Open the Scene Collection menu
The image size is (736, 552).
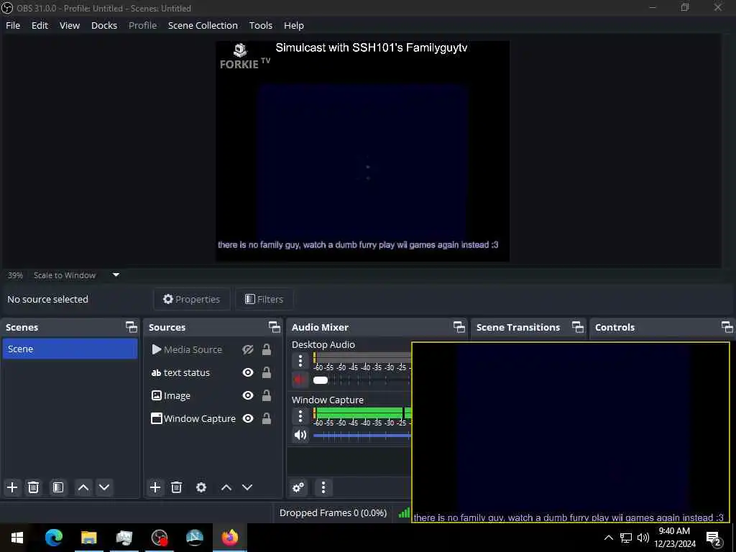coord(203,25)
